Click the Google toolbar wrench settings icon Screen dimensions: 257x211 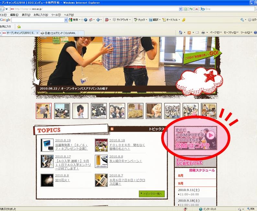pyautogui.click(x=242, y=20)
